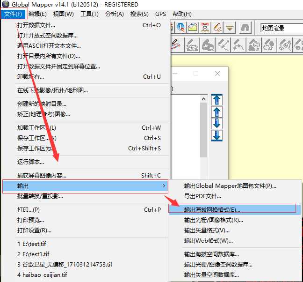Activate the Path Profile chart tool
303x282 pixels.
(x=193, y=28)
